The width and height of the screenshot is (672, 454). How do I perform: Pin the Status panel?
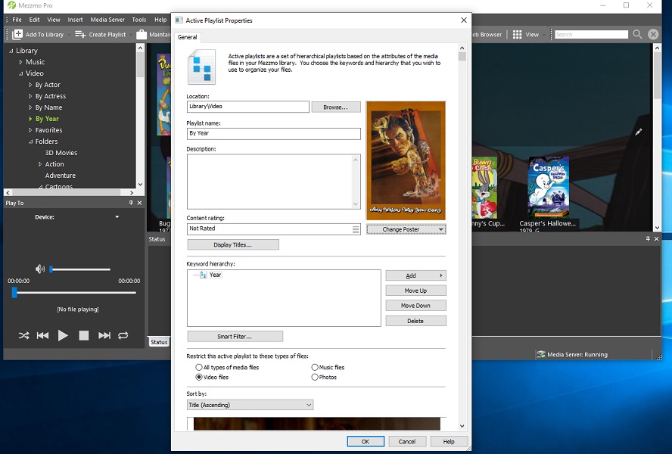[x=648, y=239]
